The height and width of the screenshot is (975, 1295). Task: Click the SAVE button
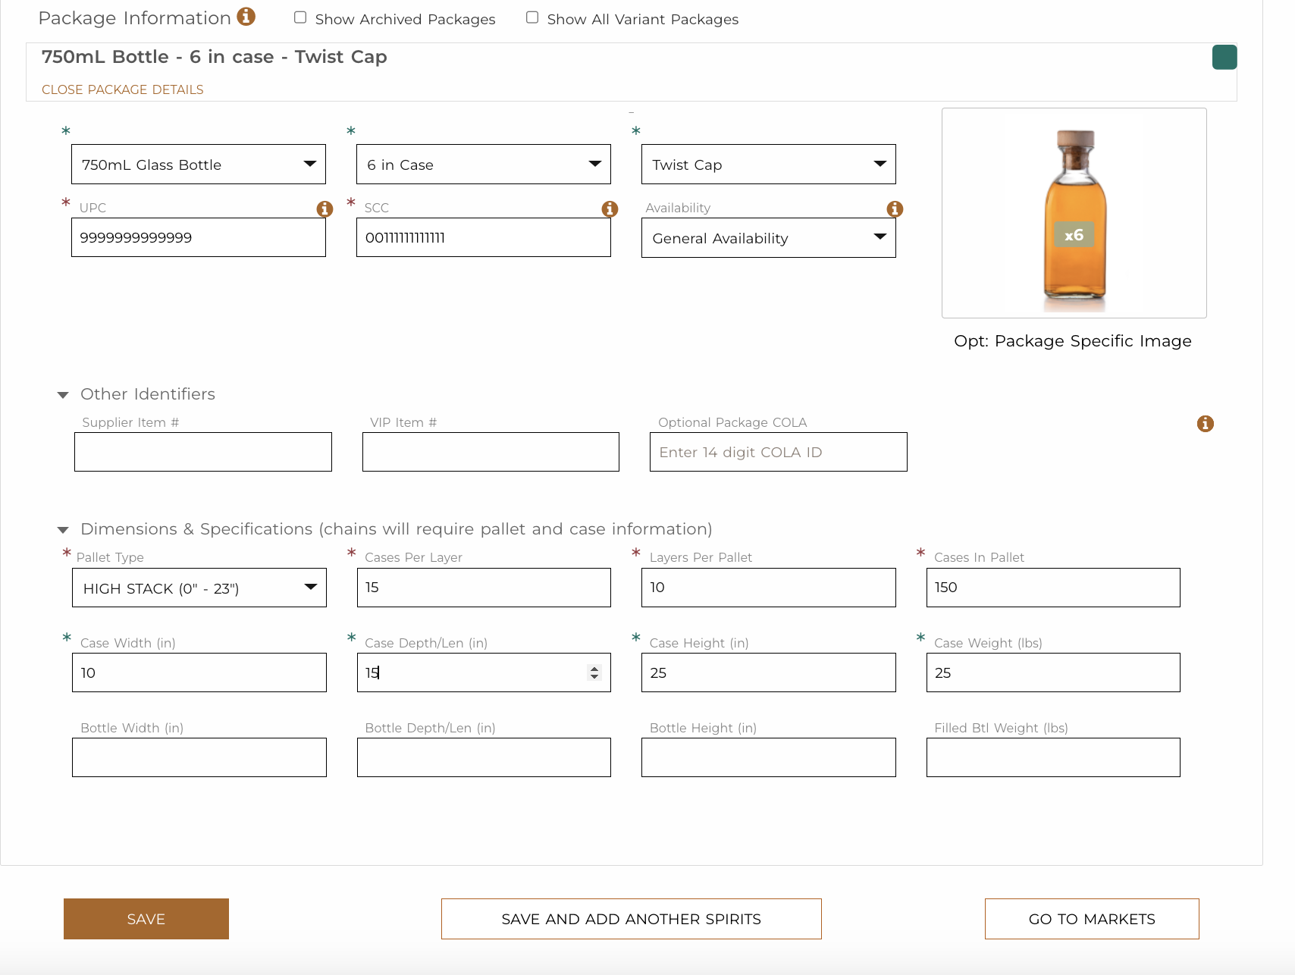146,919
